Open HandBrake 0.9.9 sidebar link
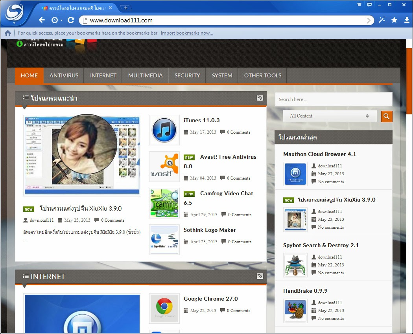The height and width of the screenshot is (334, 413). pyautogui.click(x=305, y=291)
